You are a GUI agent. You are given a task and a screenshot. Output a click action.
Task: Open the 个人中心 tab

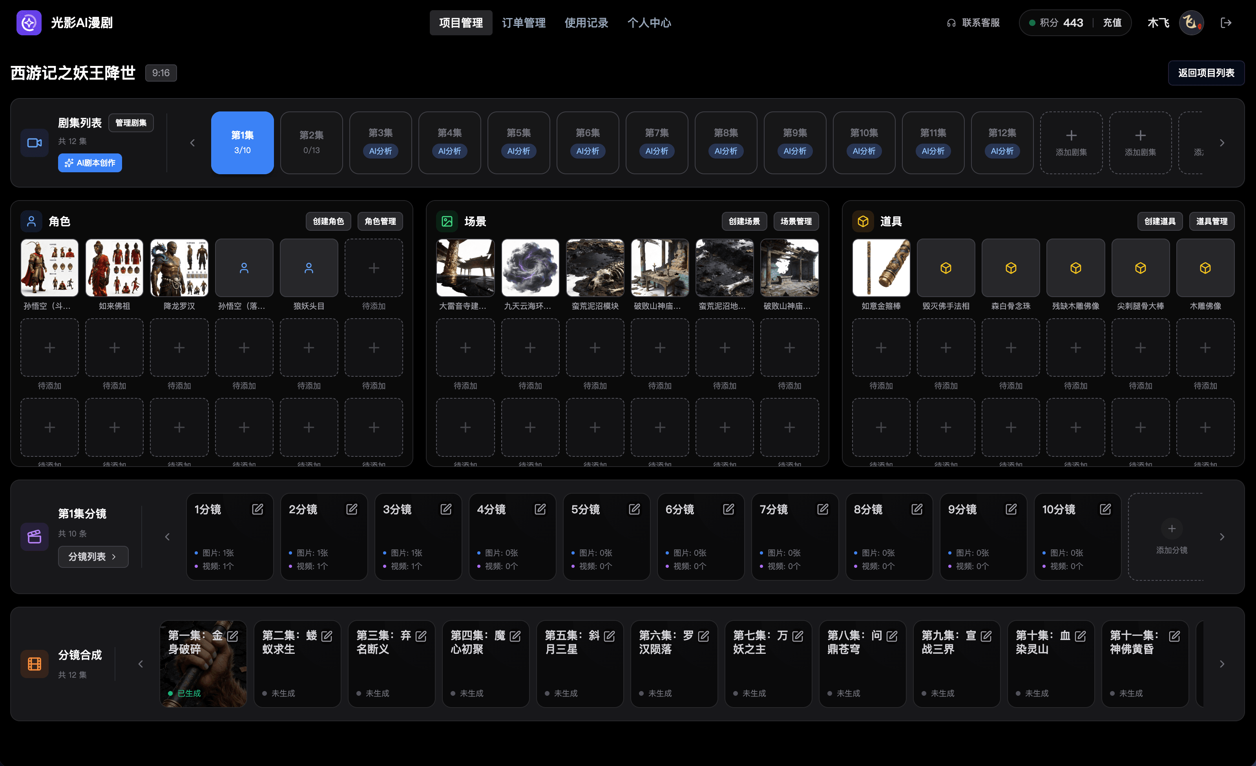pyautogui.click(x=649, y=22)
